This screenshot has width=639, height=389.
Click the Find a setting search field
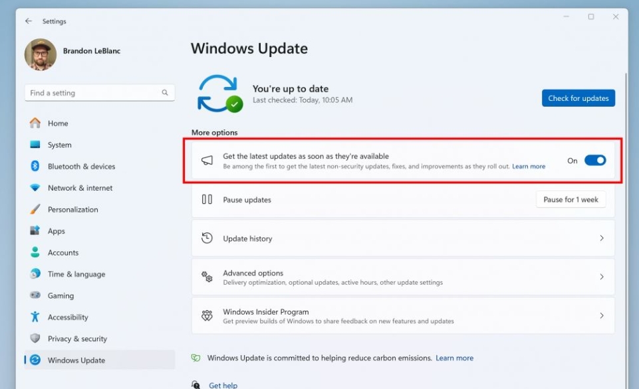[x=100, y=93]
